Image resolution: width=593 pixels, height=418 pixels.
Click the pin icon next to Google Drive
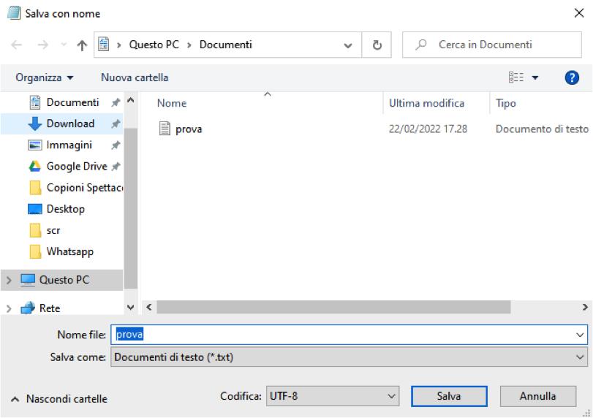tap(116, 167)
